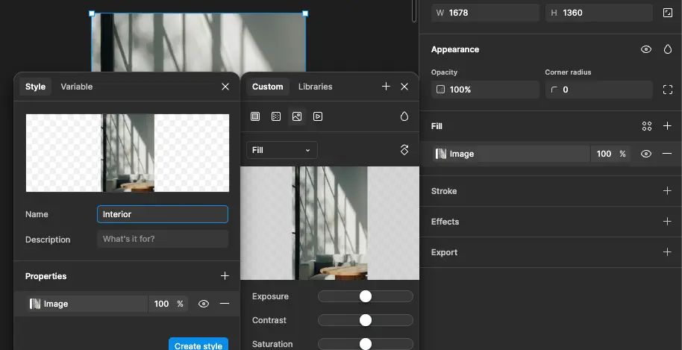Edit the width field showing 1678
682x350 pixels.
pos(486,13)
